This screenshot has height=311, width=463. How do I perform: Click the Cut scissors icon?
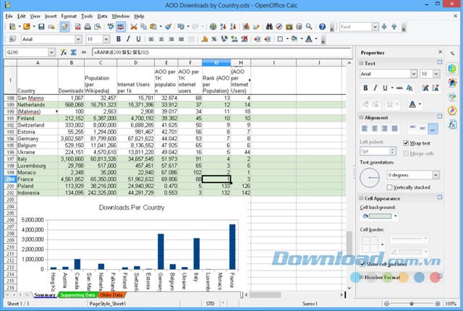(134, 27)
